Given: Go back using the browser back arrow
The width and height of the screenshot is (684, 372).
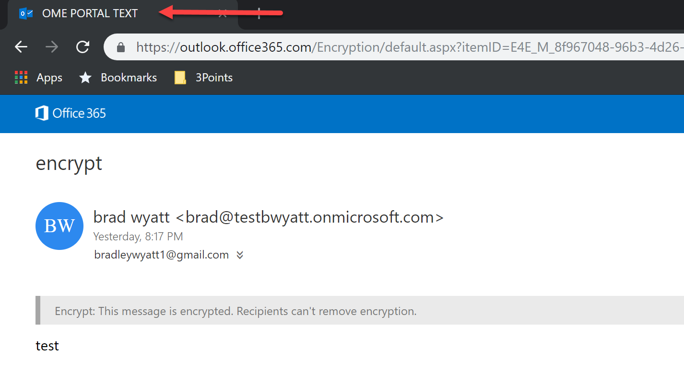Looking at the screenshot, I should click(21, 47).
